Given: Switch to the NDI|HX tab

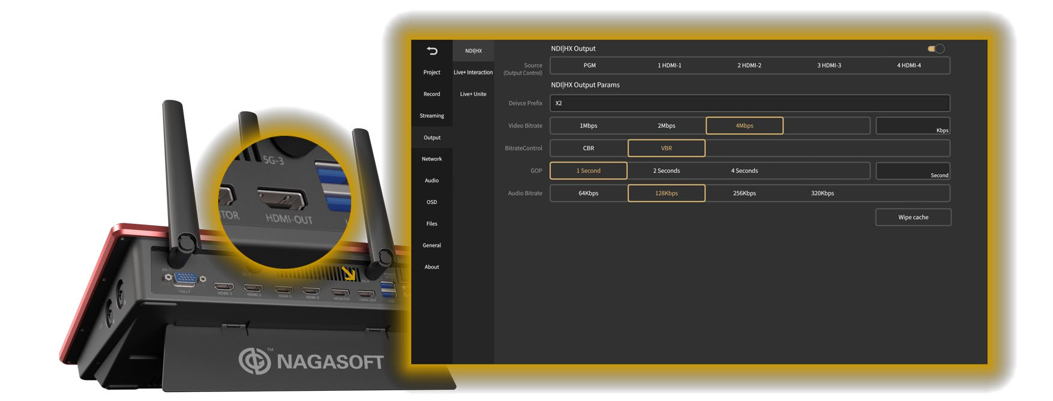Looking at the screenshot, I should [x=473, y=51].
